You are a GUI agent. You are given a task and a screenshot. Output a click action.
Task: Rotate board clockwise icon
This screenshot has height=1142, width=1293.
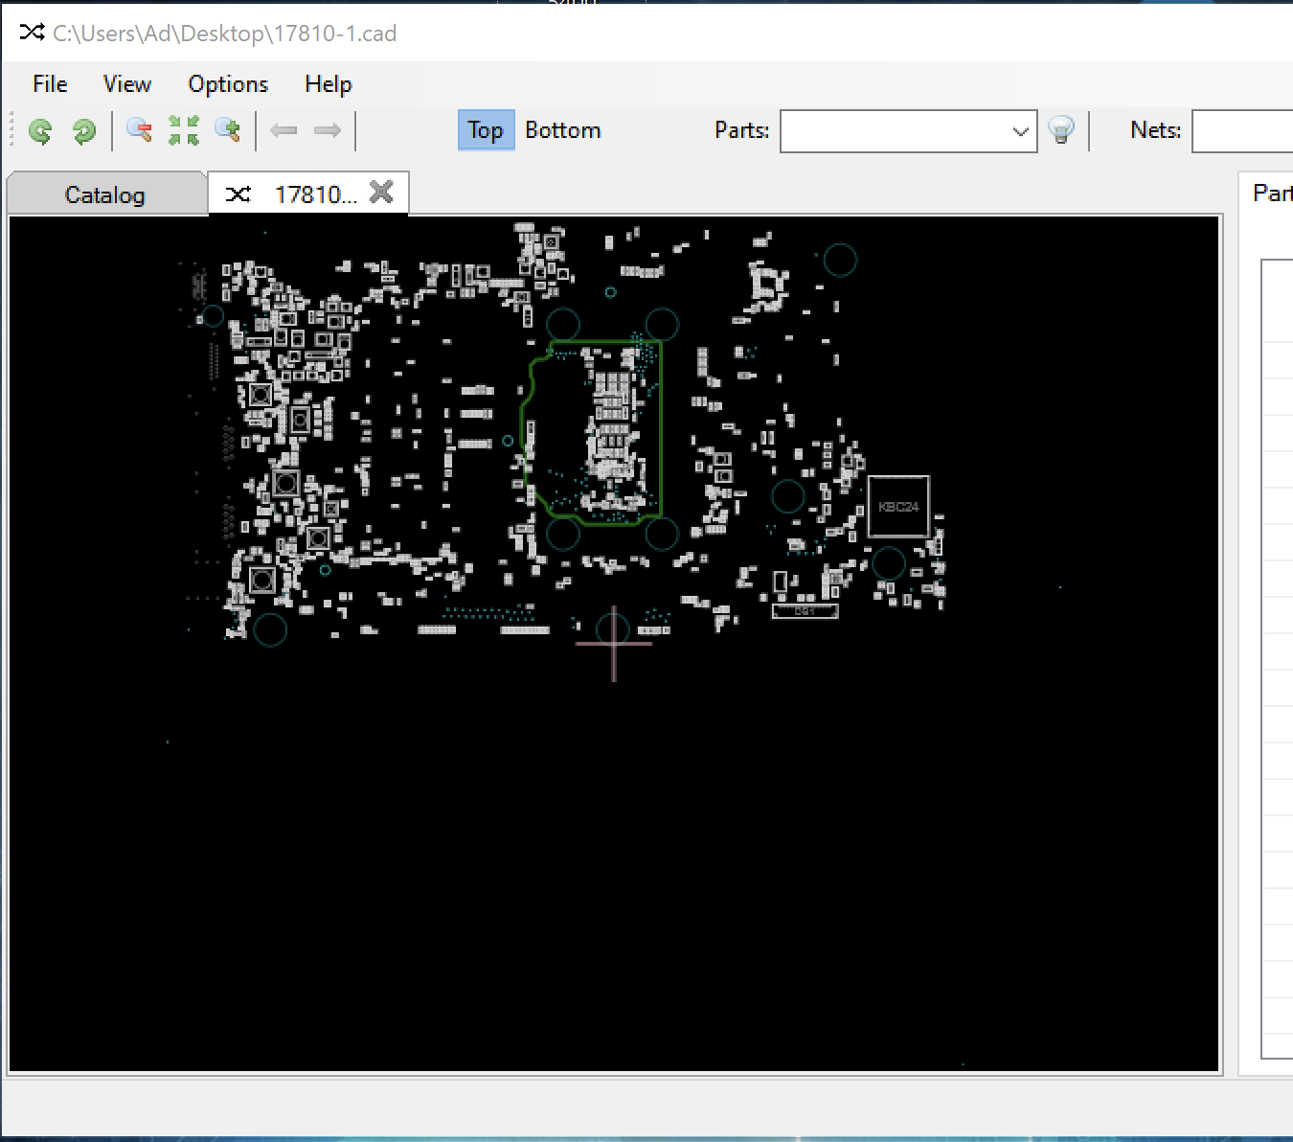[x=84, y=130]
